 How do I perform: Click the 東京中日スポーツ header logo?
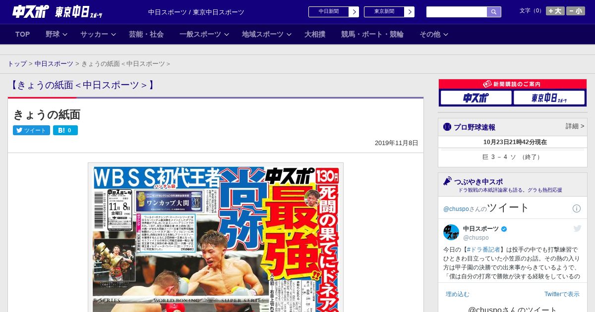[x=79, y=12]
